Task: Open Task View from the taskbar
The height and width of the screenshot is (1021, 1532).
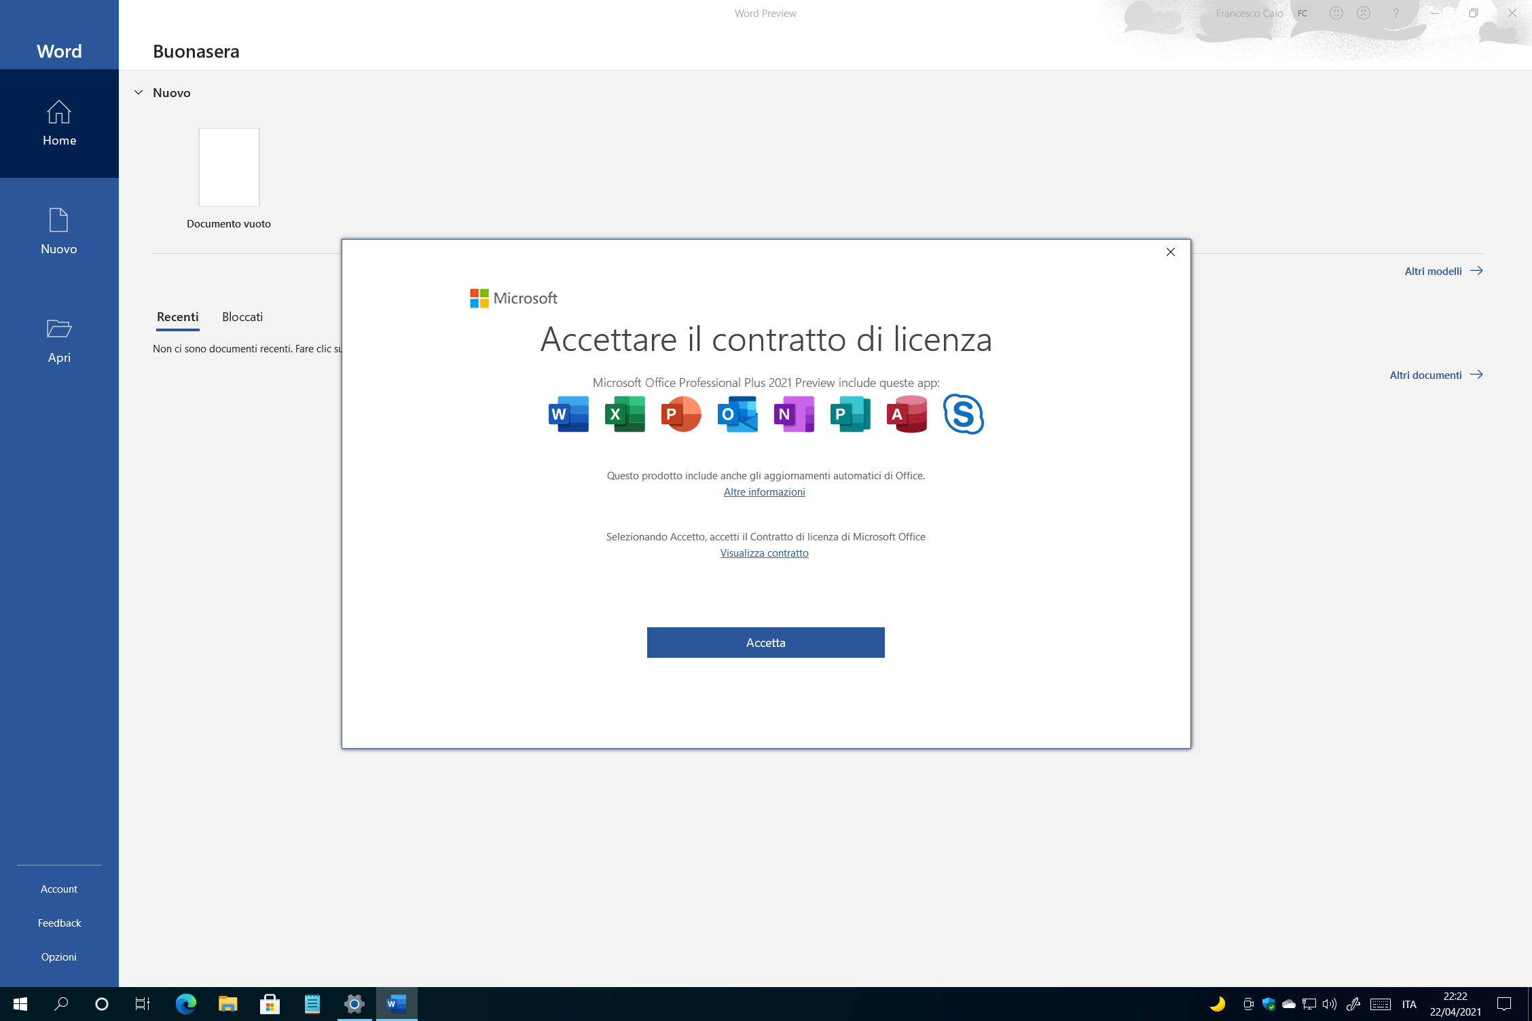Action: point(143,1004)
